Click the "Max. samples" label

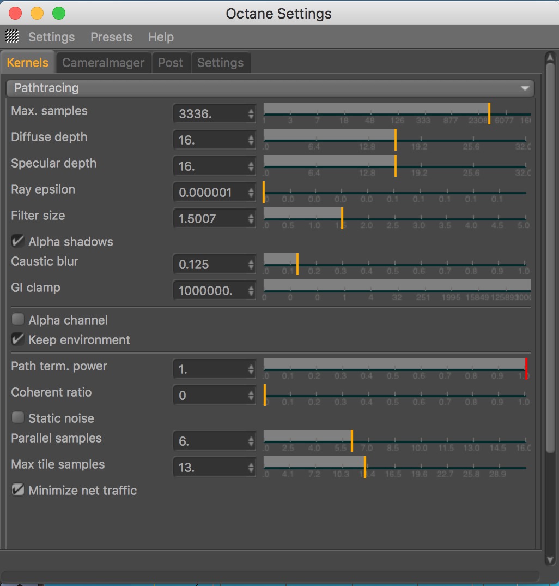click(49, 111)
